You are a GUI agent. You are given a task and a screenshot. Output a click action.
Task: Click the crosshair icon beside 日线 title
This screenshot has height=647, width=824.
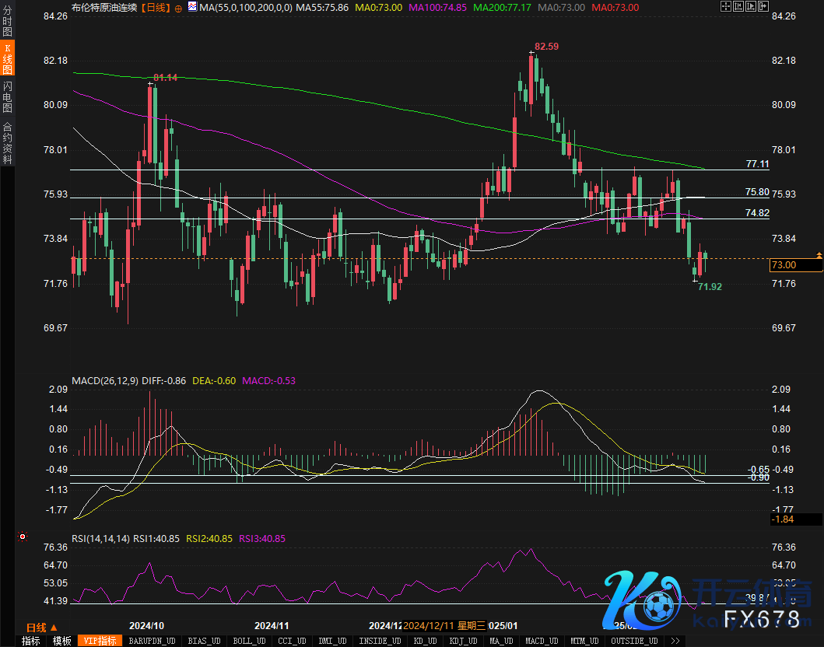point(179,8)
